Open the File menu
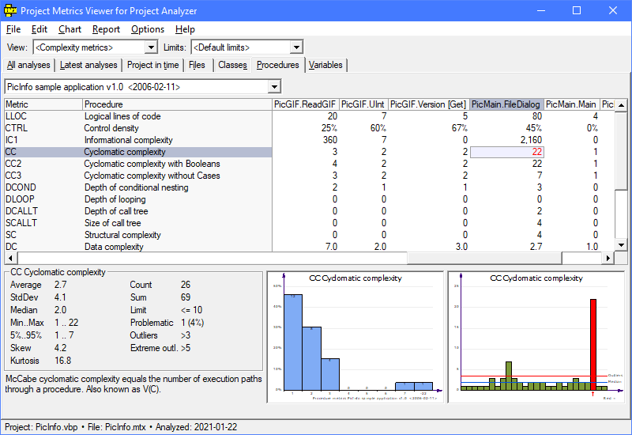This screenshot has width=632, height=435. pos(13,29)
